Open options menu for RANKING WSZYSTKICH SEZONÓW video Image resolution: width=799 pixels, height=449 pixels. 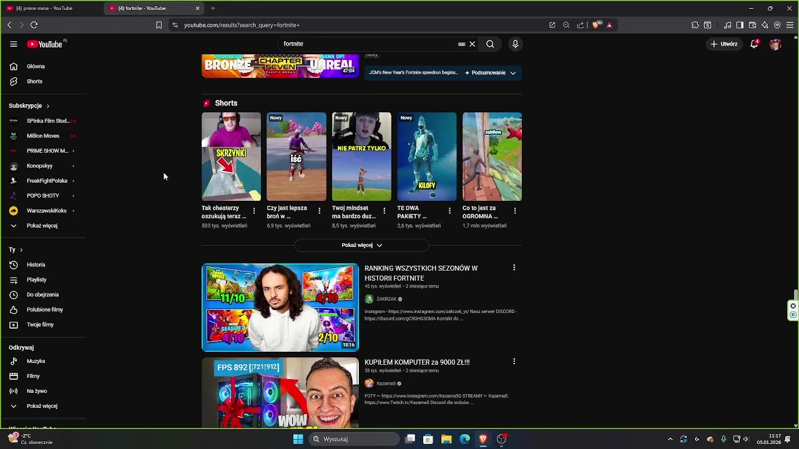[514, 268]
